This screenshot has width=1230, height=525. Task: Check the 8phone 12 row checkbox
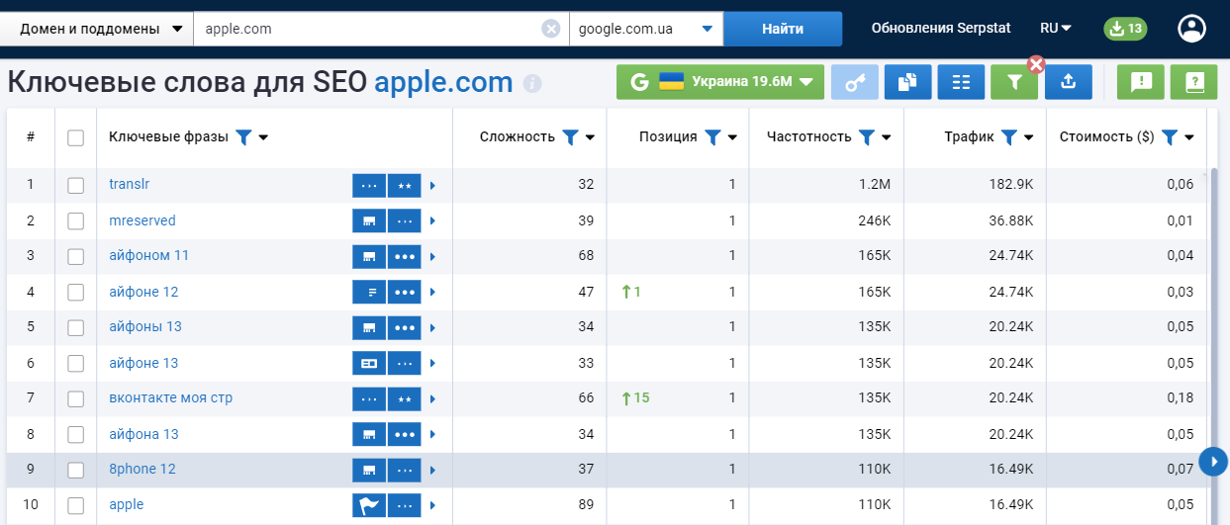click(x=75, y=470)
